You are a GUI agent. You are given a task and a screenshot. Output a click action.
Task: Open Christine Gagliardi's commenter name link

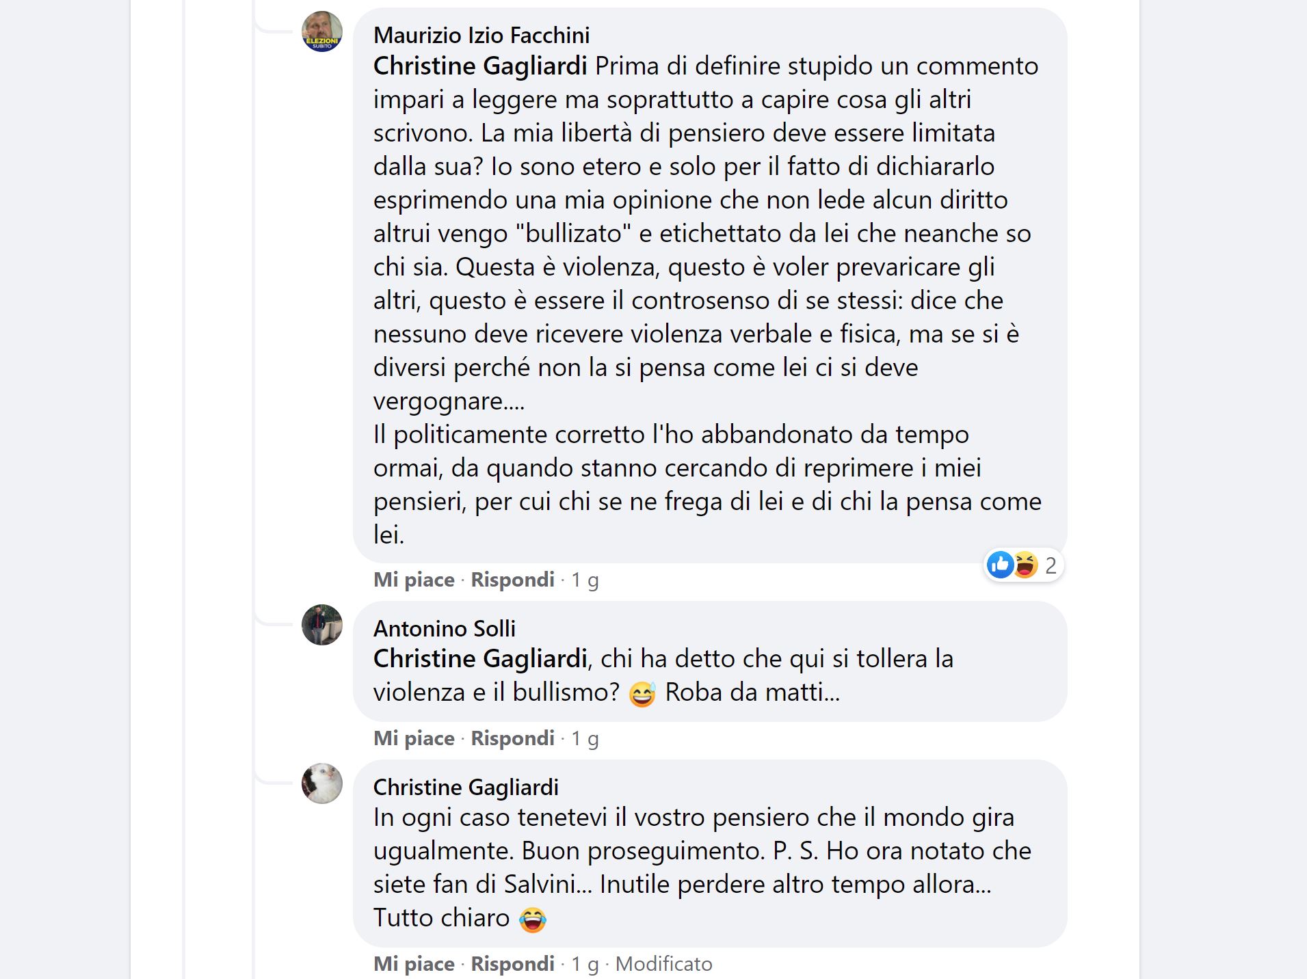(465, 787)
